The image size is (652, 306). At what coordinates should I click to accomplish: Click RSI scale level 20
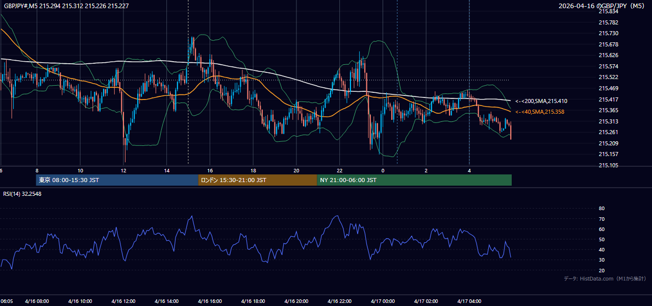point(601,270)
